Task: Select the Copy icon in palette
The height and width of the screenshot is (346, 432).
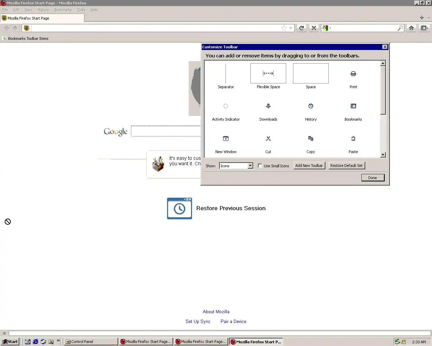Action: (311, 139)
